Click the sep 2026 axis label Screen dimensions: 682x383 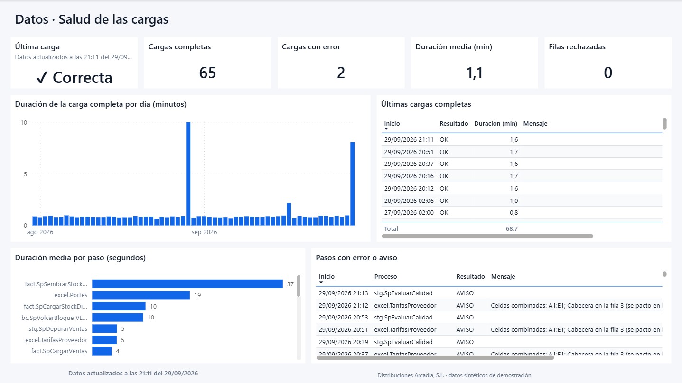(205, 232)
